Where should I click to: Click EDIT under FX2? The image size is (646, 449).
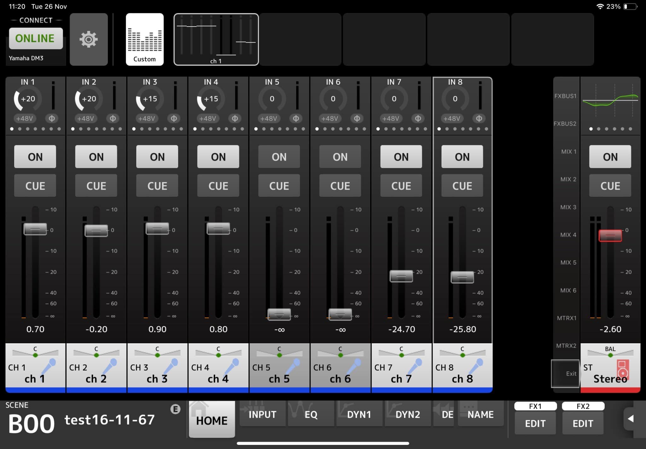pos(583,423)
